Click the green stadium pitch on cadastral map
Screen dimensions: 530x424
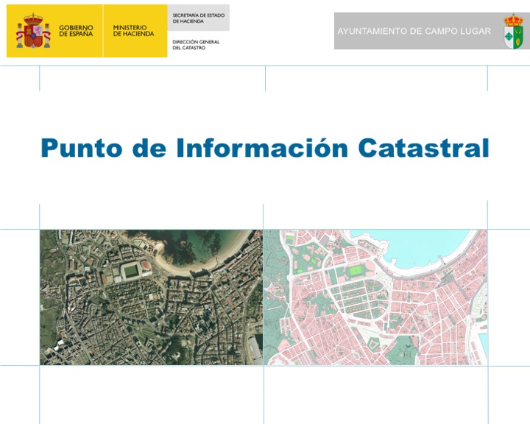[356, 271]
